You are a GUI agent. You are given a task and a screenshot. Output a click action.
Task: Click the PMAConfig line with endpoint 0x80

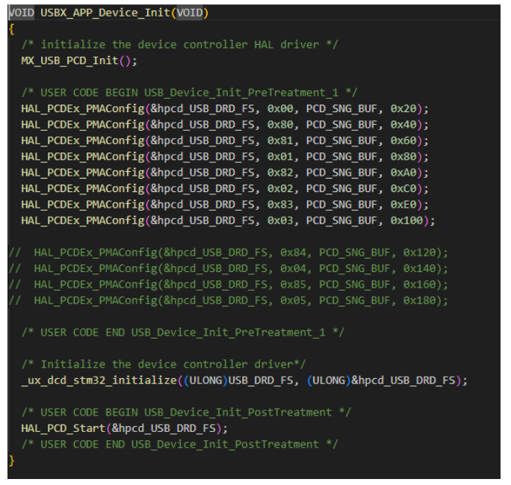(225, 125)
